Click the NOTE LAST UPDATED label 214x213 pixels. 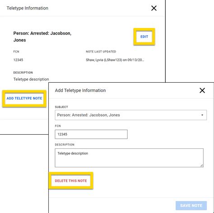[101, 52]
